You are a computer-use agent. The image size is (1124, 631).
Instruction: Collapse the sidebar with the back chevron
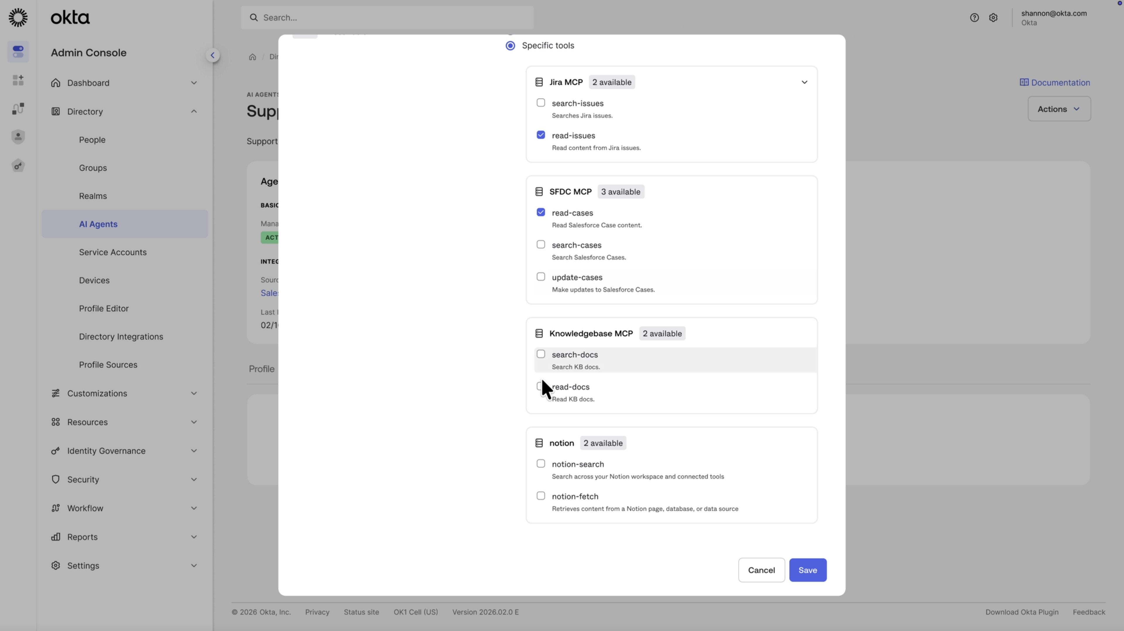[213, 55]
